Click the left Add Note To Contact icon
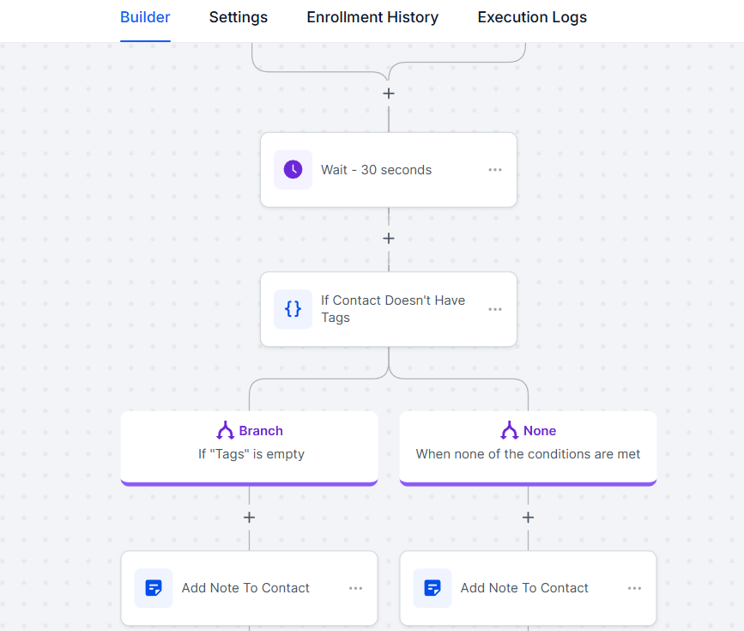This screenshot has height=631, width=744. click(154, 588)
